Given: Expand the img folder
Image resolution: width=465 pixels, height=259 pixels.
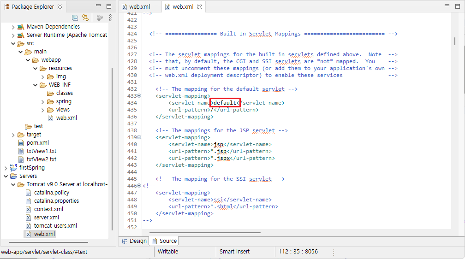Looking at the screenshot, I should coord(42,77).
